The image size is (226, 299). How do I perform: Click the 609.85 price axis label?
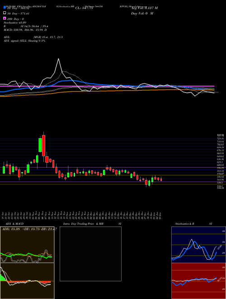221,165
